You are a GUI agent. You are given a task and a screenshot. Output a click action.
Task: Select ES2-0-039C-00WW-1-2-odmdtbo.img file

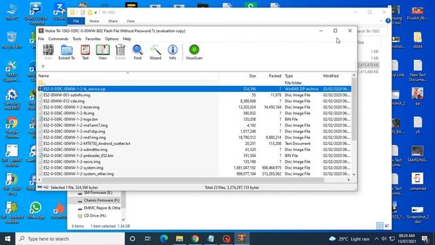[194, 150]
